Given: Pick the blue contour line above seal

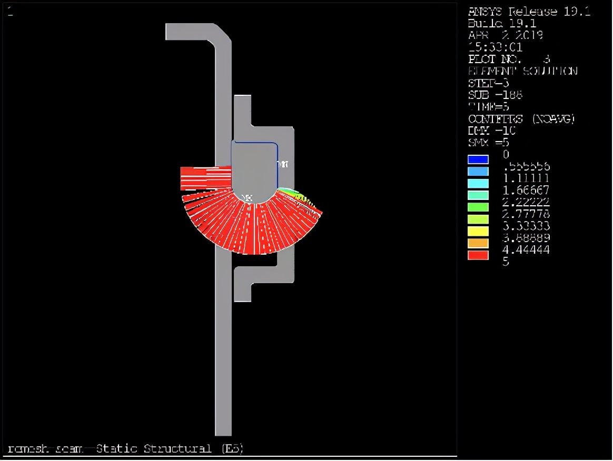Looking at the screenshot, I should [x=255, y=142].
